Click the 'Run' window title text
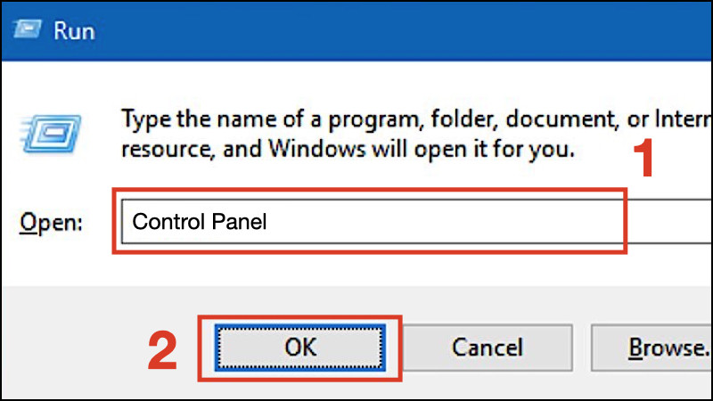 pyautogui.click(x=74, y=31)
